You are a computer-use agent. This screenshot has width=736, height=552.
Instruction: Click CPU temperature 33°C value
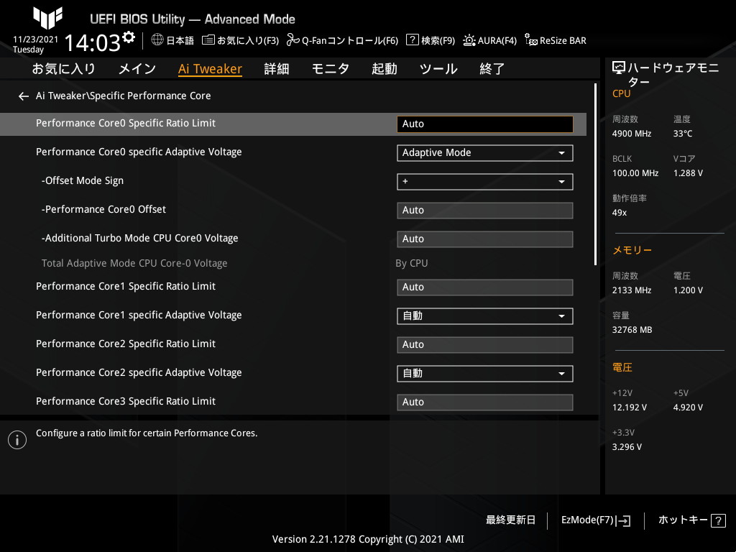683,134
